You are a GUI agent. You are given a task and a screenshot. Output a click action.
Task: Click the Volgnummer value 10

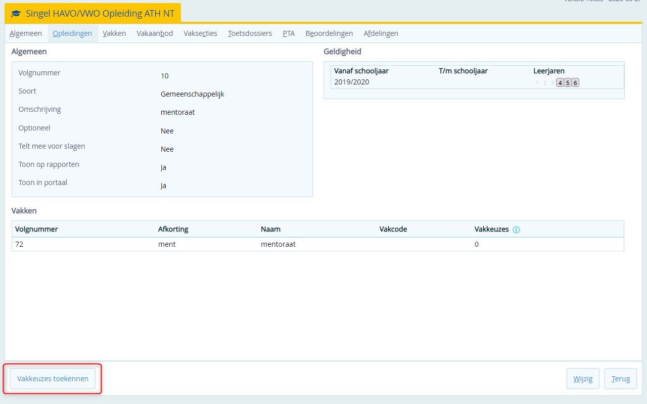[165, 76]
